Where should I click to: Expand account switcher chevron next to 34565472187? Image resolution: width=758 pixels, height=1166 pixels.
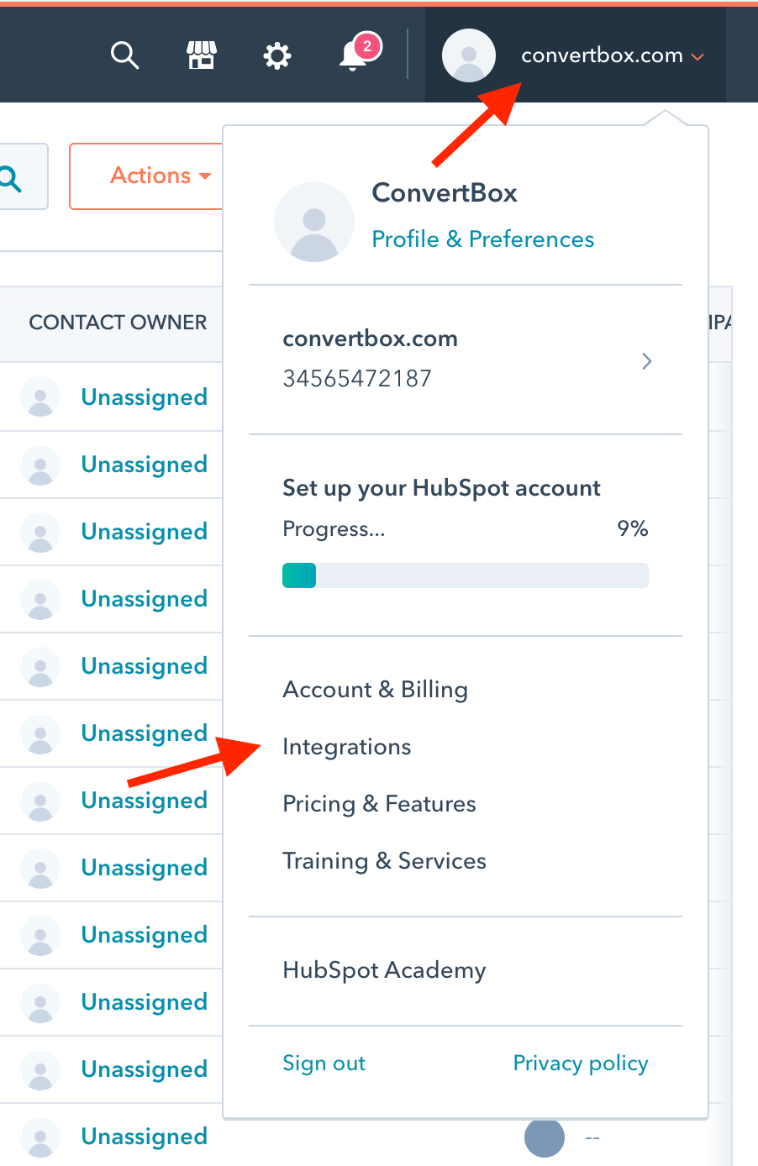[x=646, y=361]
